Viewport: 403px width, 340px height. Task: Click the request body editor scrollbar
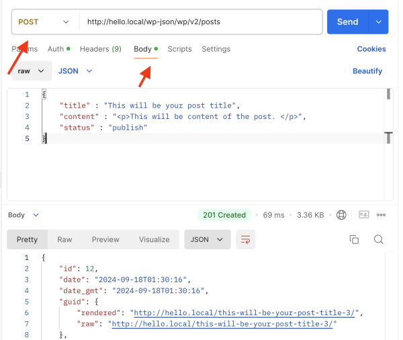pos(388,94)
